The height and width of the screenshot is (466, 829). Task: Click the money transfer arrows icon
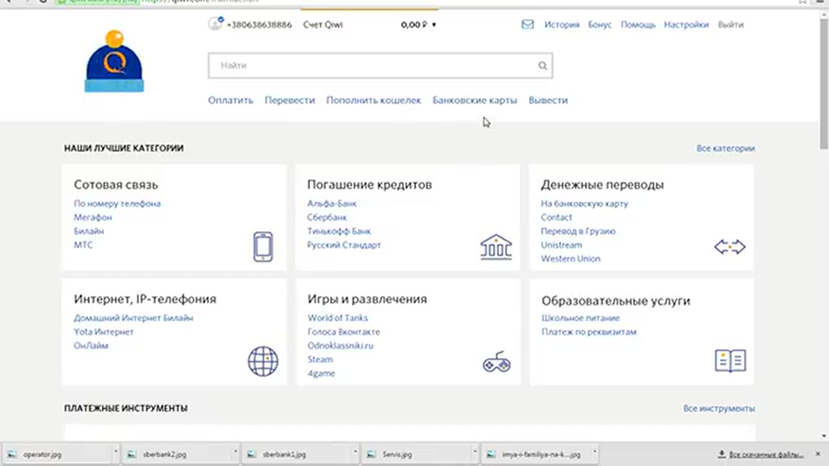[x=730, y=247]
